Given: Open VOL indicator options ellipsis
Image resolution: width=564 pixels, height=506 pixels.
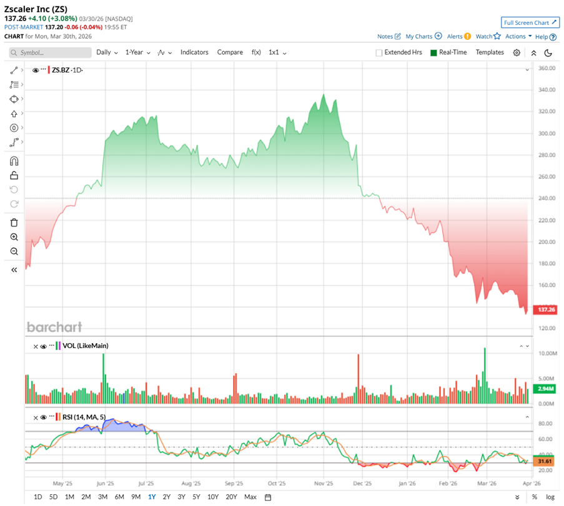Looking at the screenshot, I should point(51,344).
